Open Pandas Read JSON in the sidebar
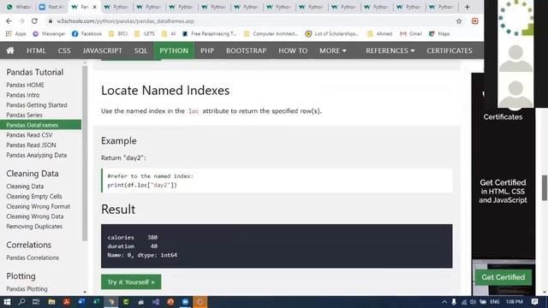This screenshot has height=308, width=548. pos(31,145)
